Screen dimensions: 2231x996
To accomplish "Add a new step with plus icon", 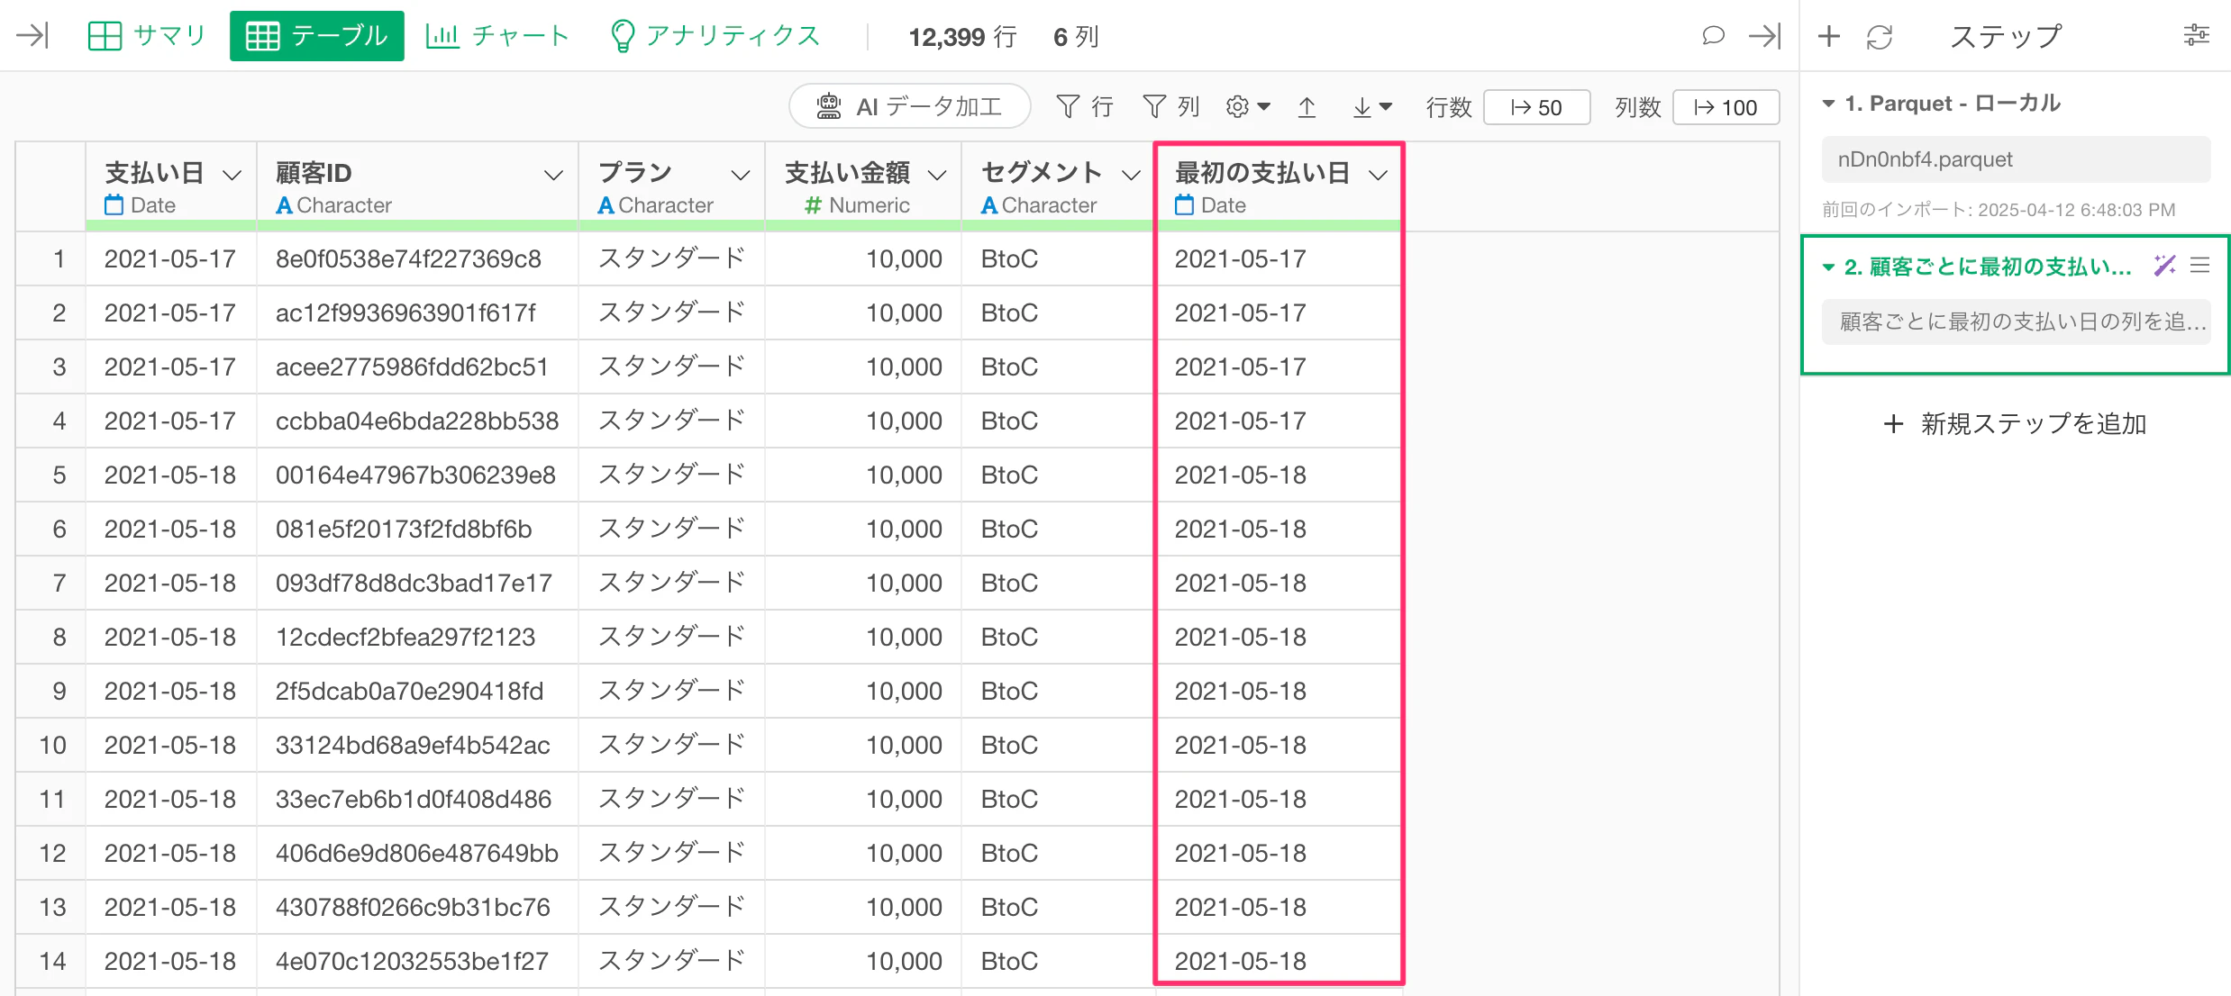I will coord(1828,36).
